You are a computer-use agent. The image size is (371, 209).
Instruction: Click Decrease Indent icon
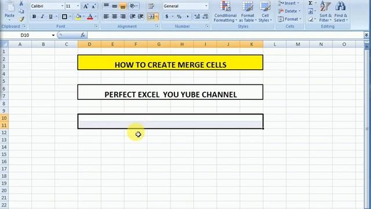pos(133,16)
